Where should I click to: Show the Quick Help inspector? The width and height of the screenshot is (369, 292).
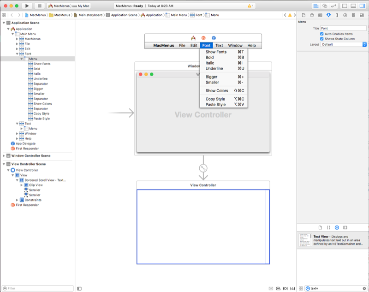[311, 15]
